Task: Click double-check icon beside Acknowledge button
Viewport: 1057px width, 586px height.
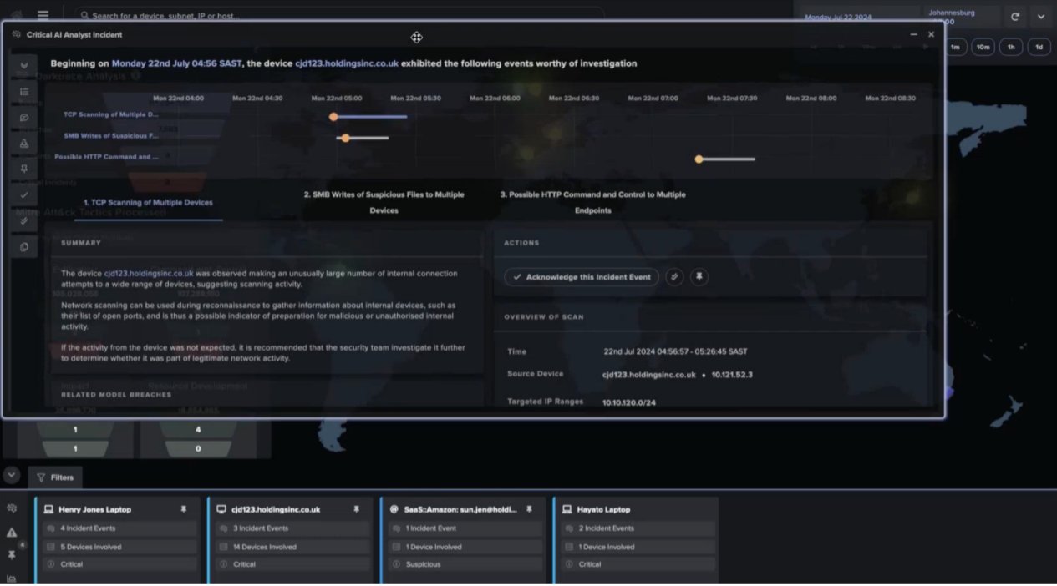Action: [x=674, y=277]
